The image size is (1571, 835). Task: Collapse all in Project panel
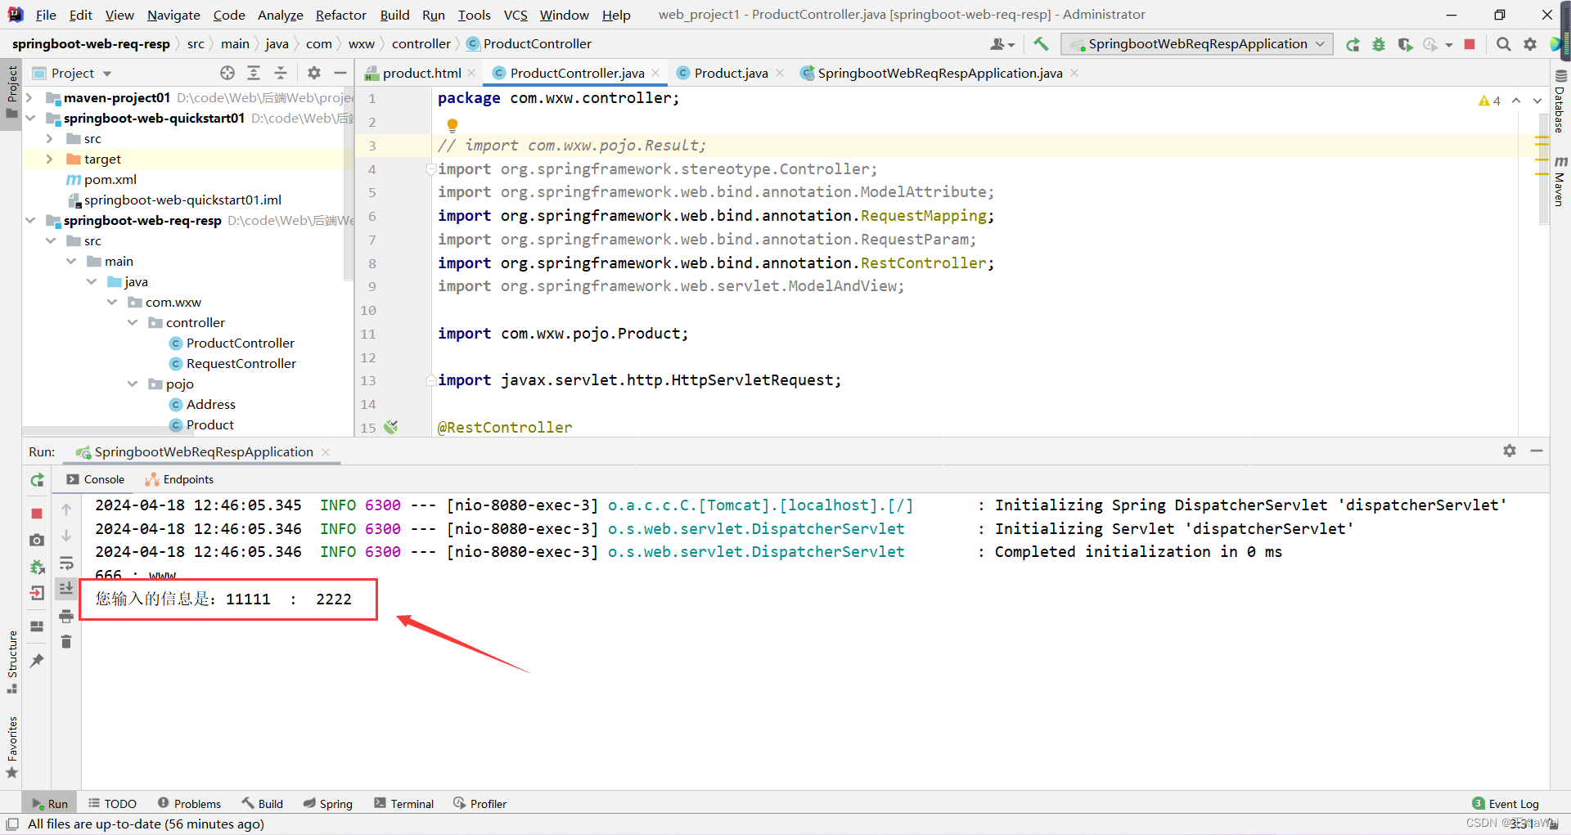click(x=281, y=73)
